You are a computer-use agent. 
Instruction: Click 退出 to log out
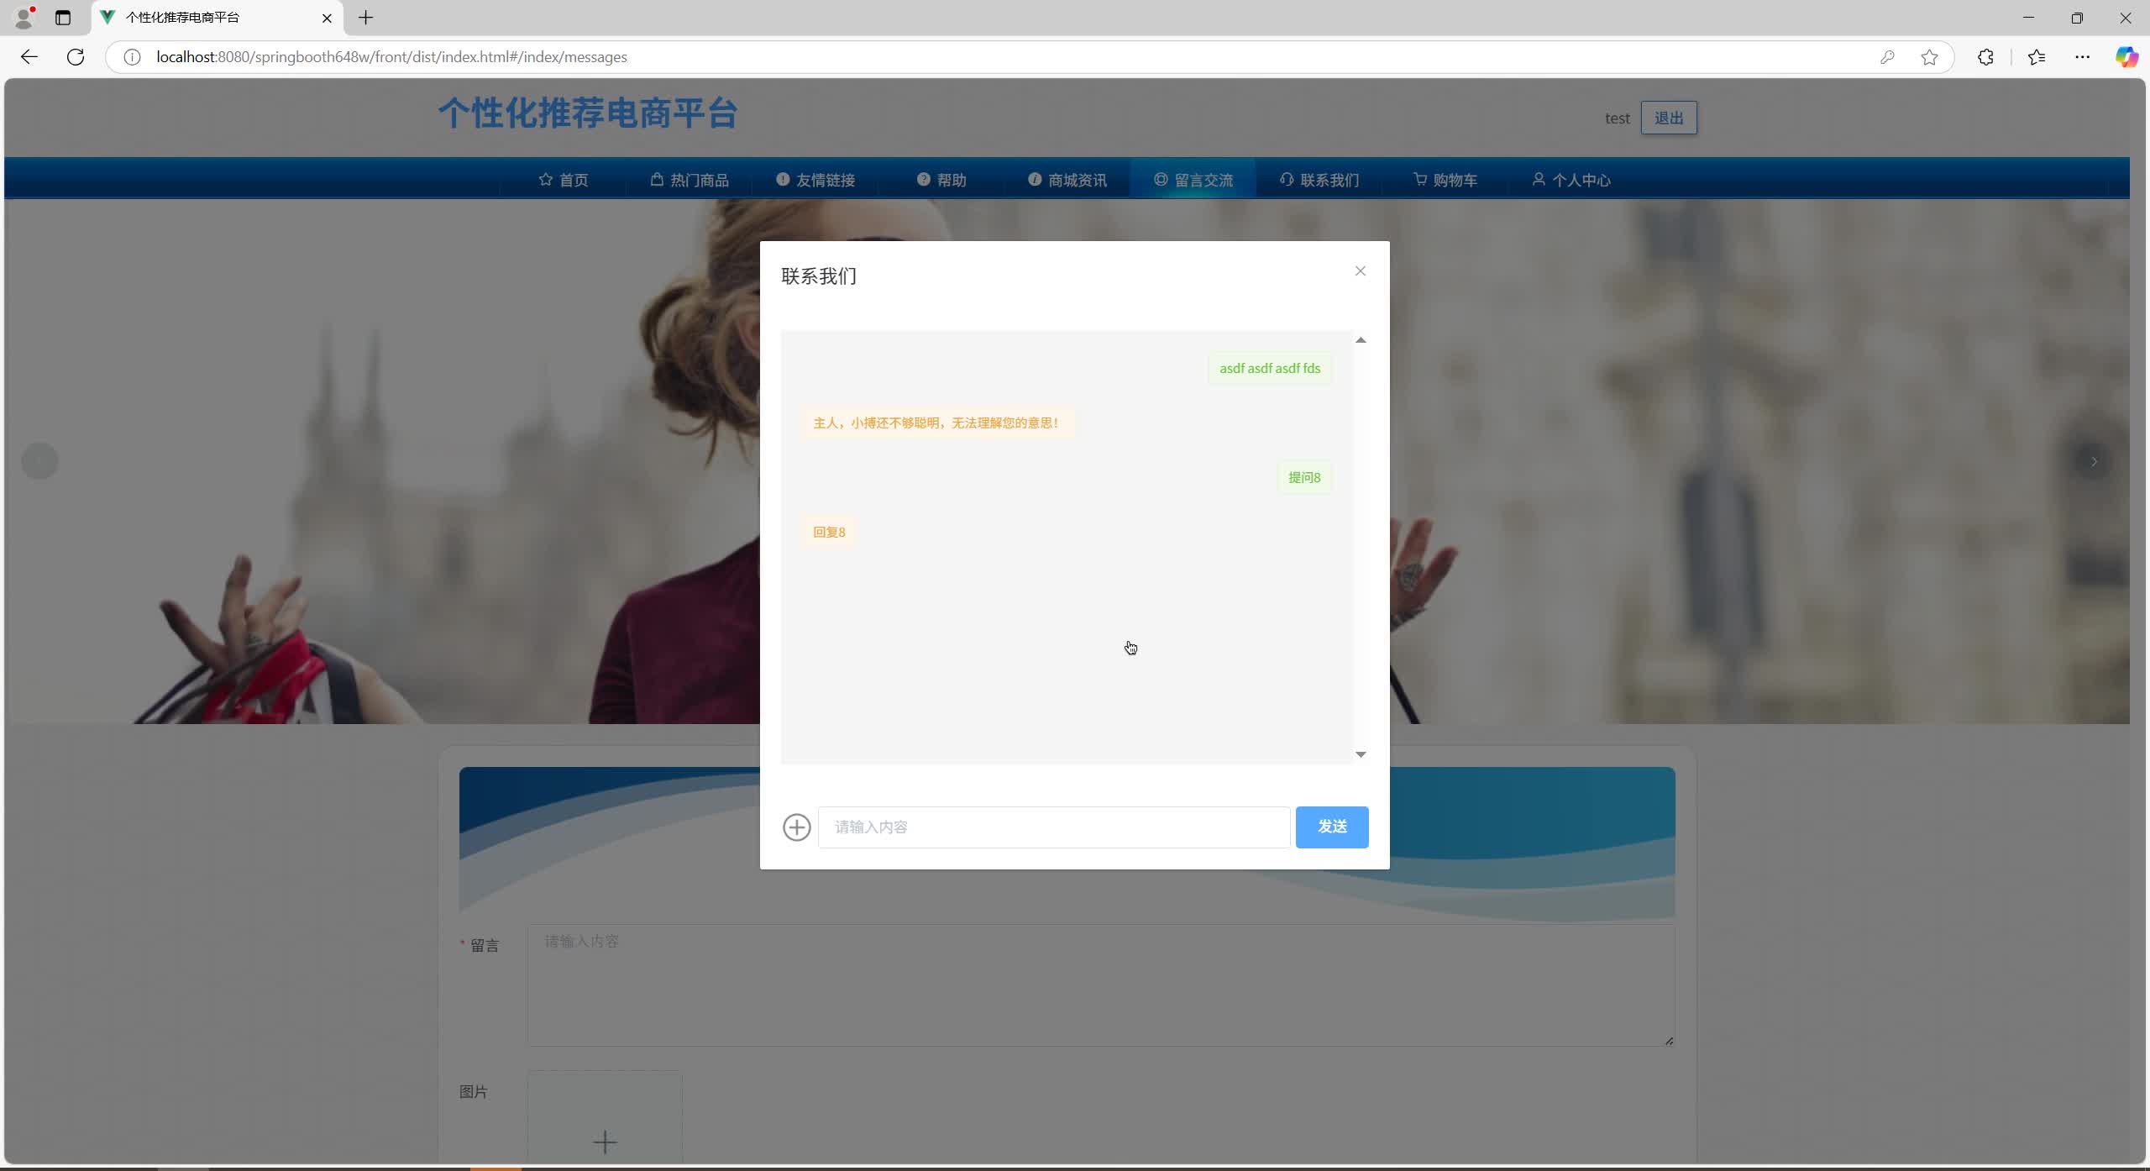coord(1667,118)
